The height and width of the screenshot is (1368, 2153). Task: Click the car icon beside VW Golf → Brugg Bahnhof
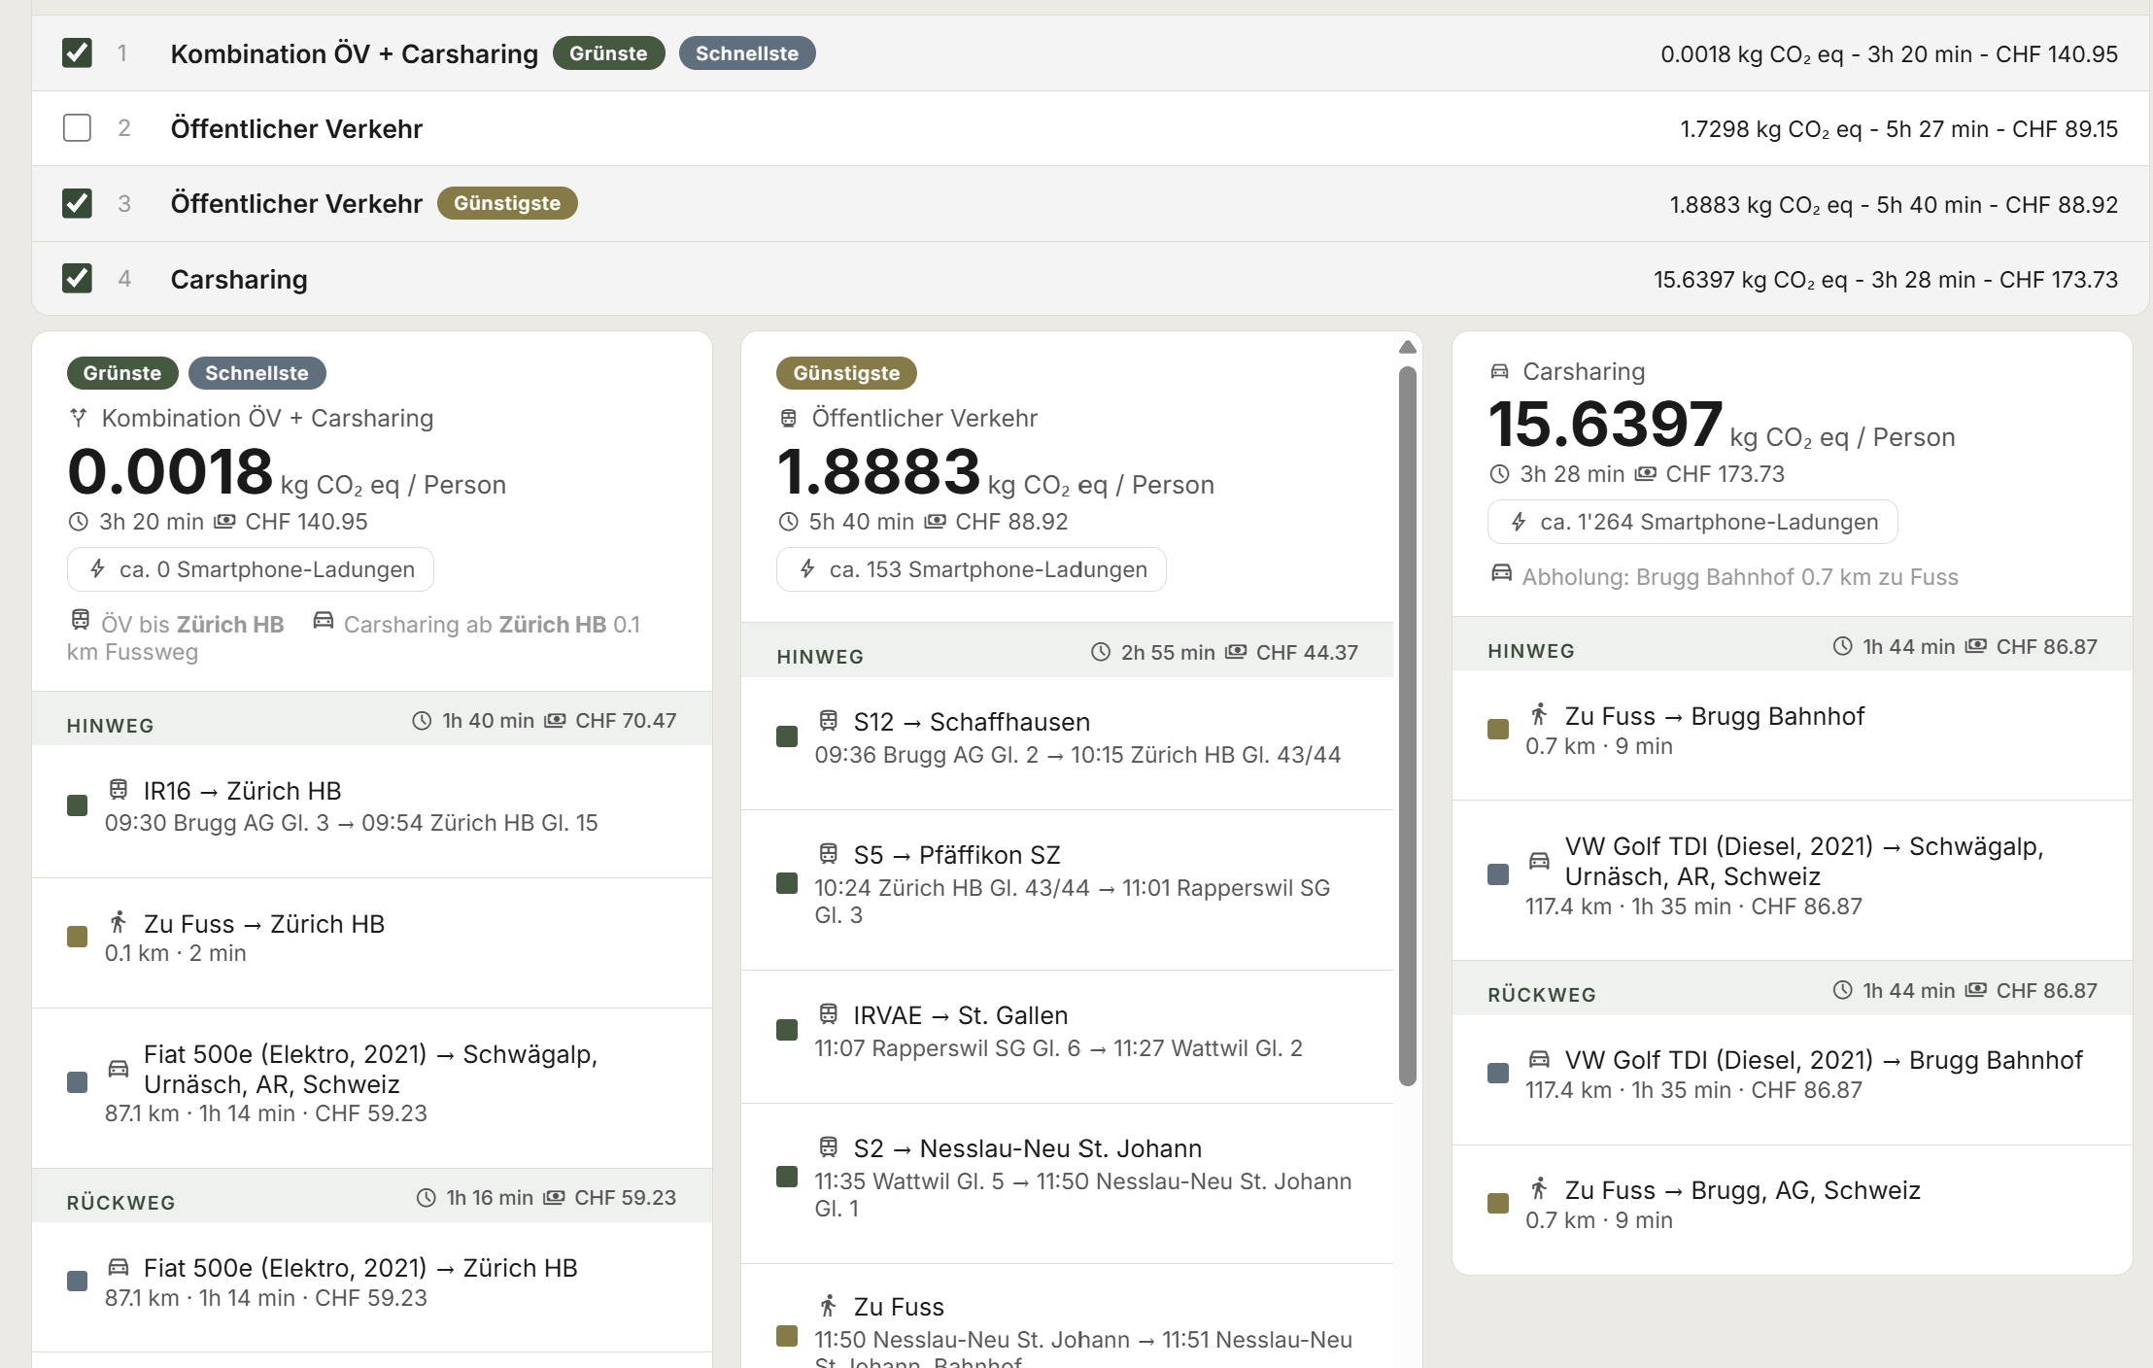[x=1539, y=1058]
